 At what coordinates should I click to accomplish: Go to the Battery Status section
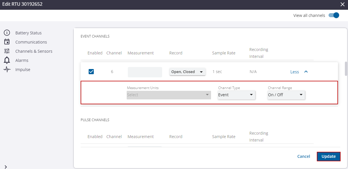[x=28, y=33]
